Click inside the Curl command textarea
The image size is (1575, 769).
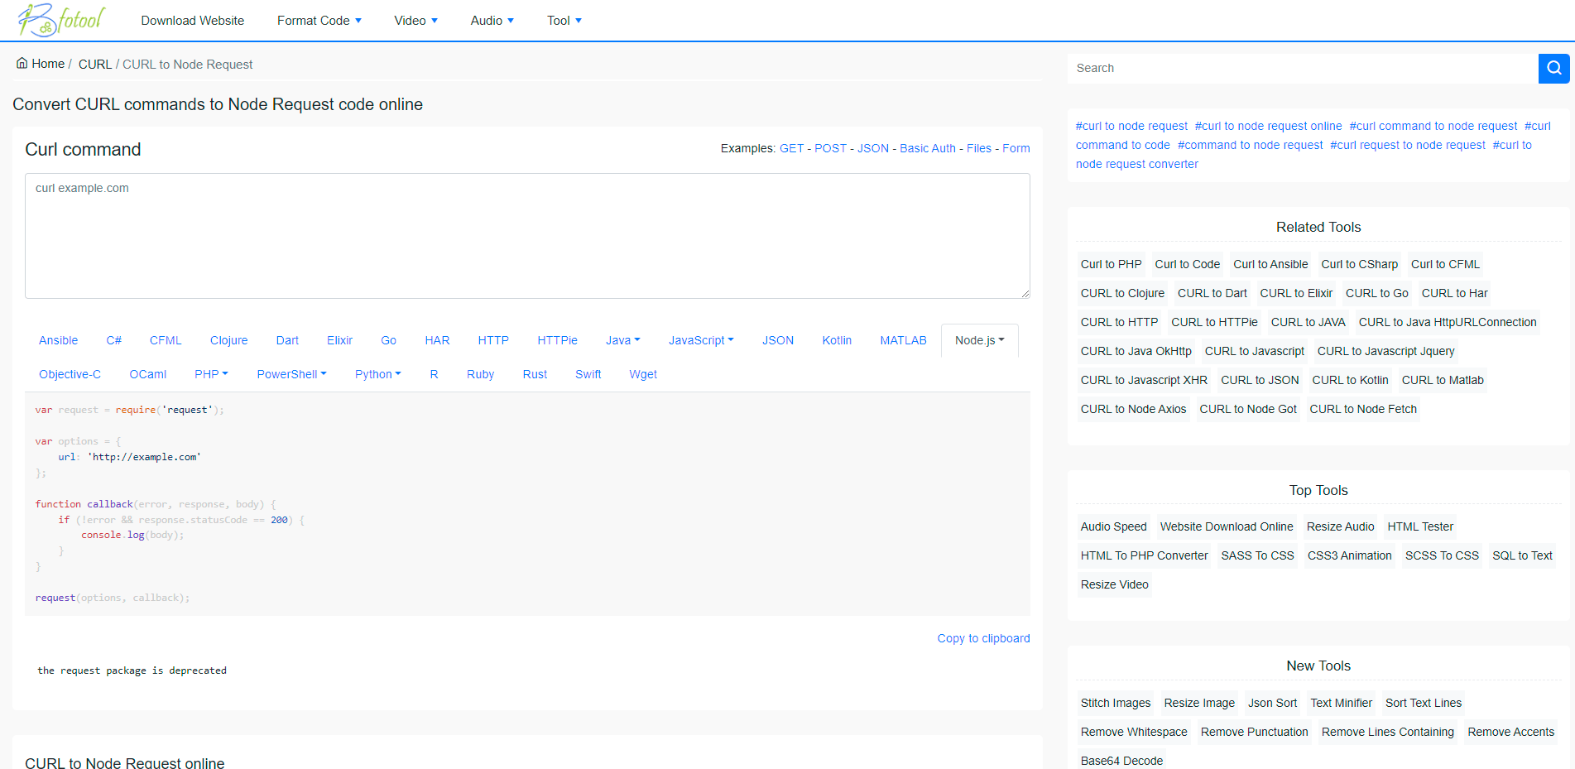tap(527, 236)
